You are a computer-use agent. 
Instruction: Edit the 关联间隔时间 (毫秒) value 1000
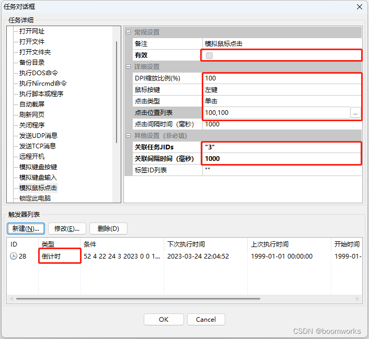pos(282,159)
